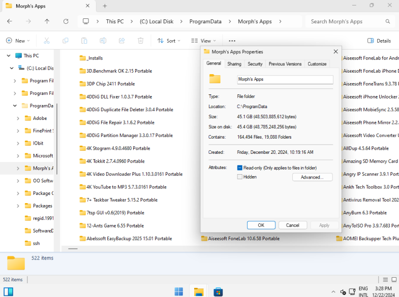Click This PC in the address breadcrumb
This screenshot has width=399, height=297.
(115, 21)
